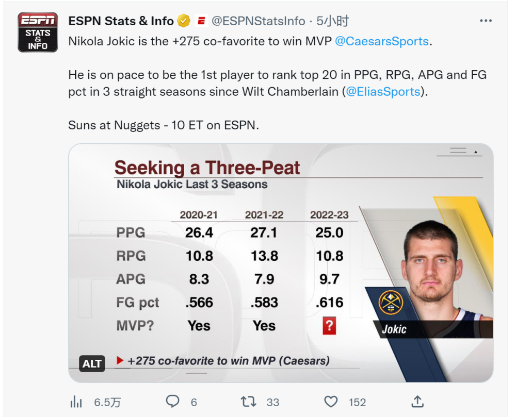
Task: Open the @ESPNStatsInfo handle
Action: 259,21
